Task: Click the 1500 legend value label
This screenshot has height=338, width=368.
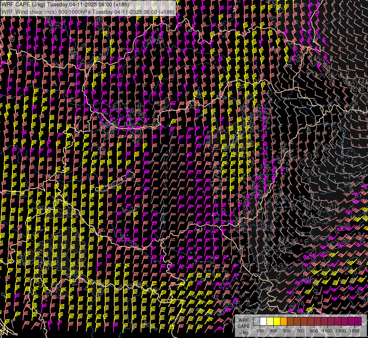Action: (x=354, y=331)
